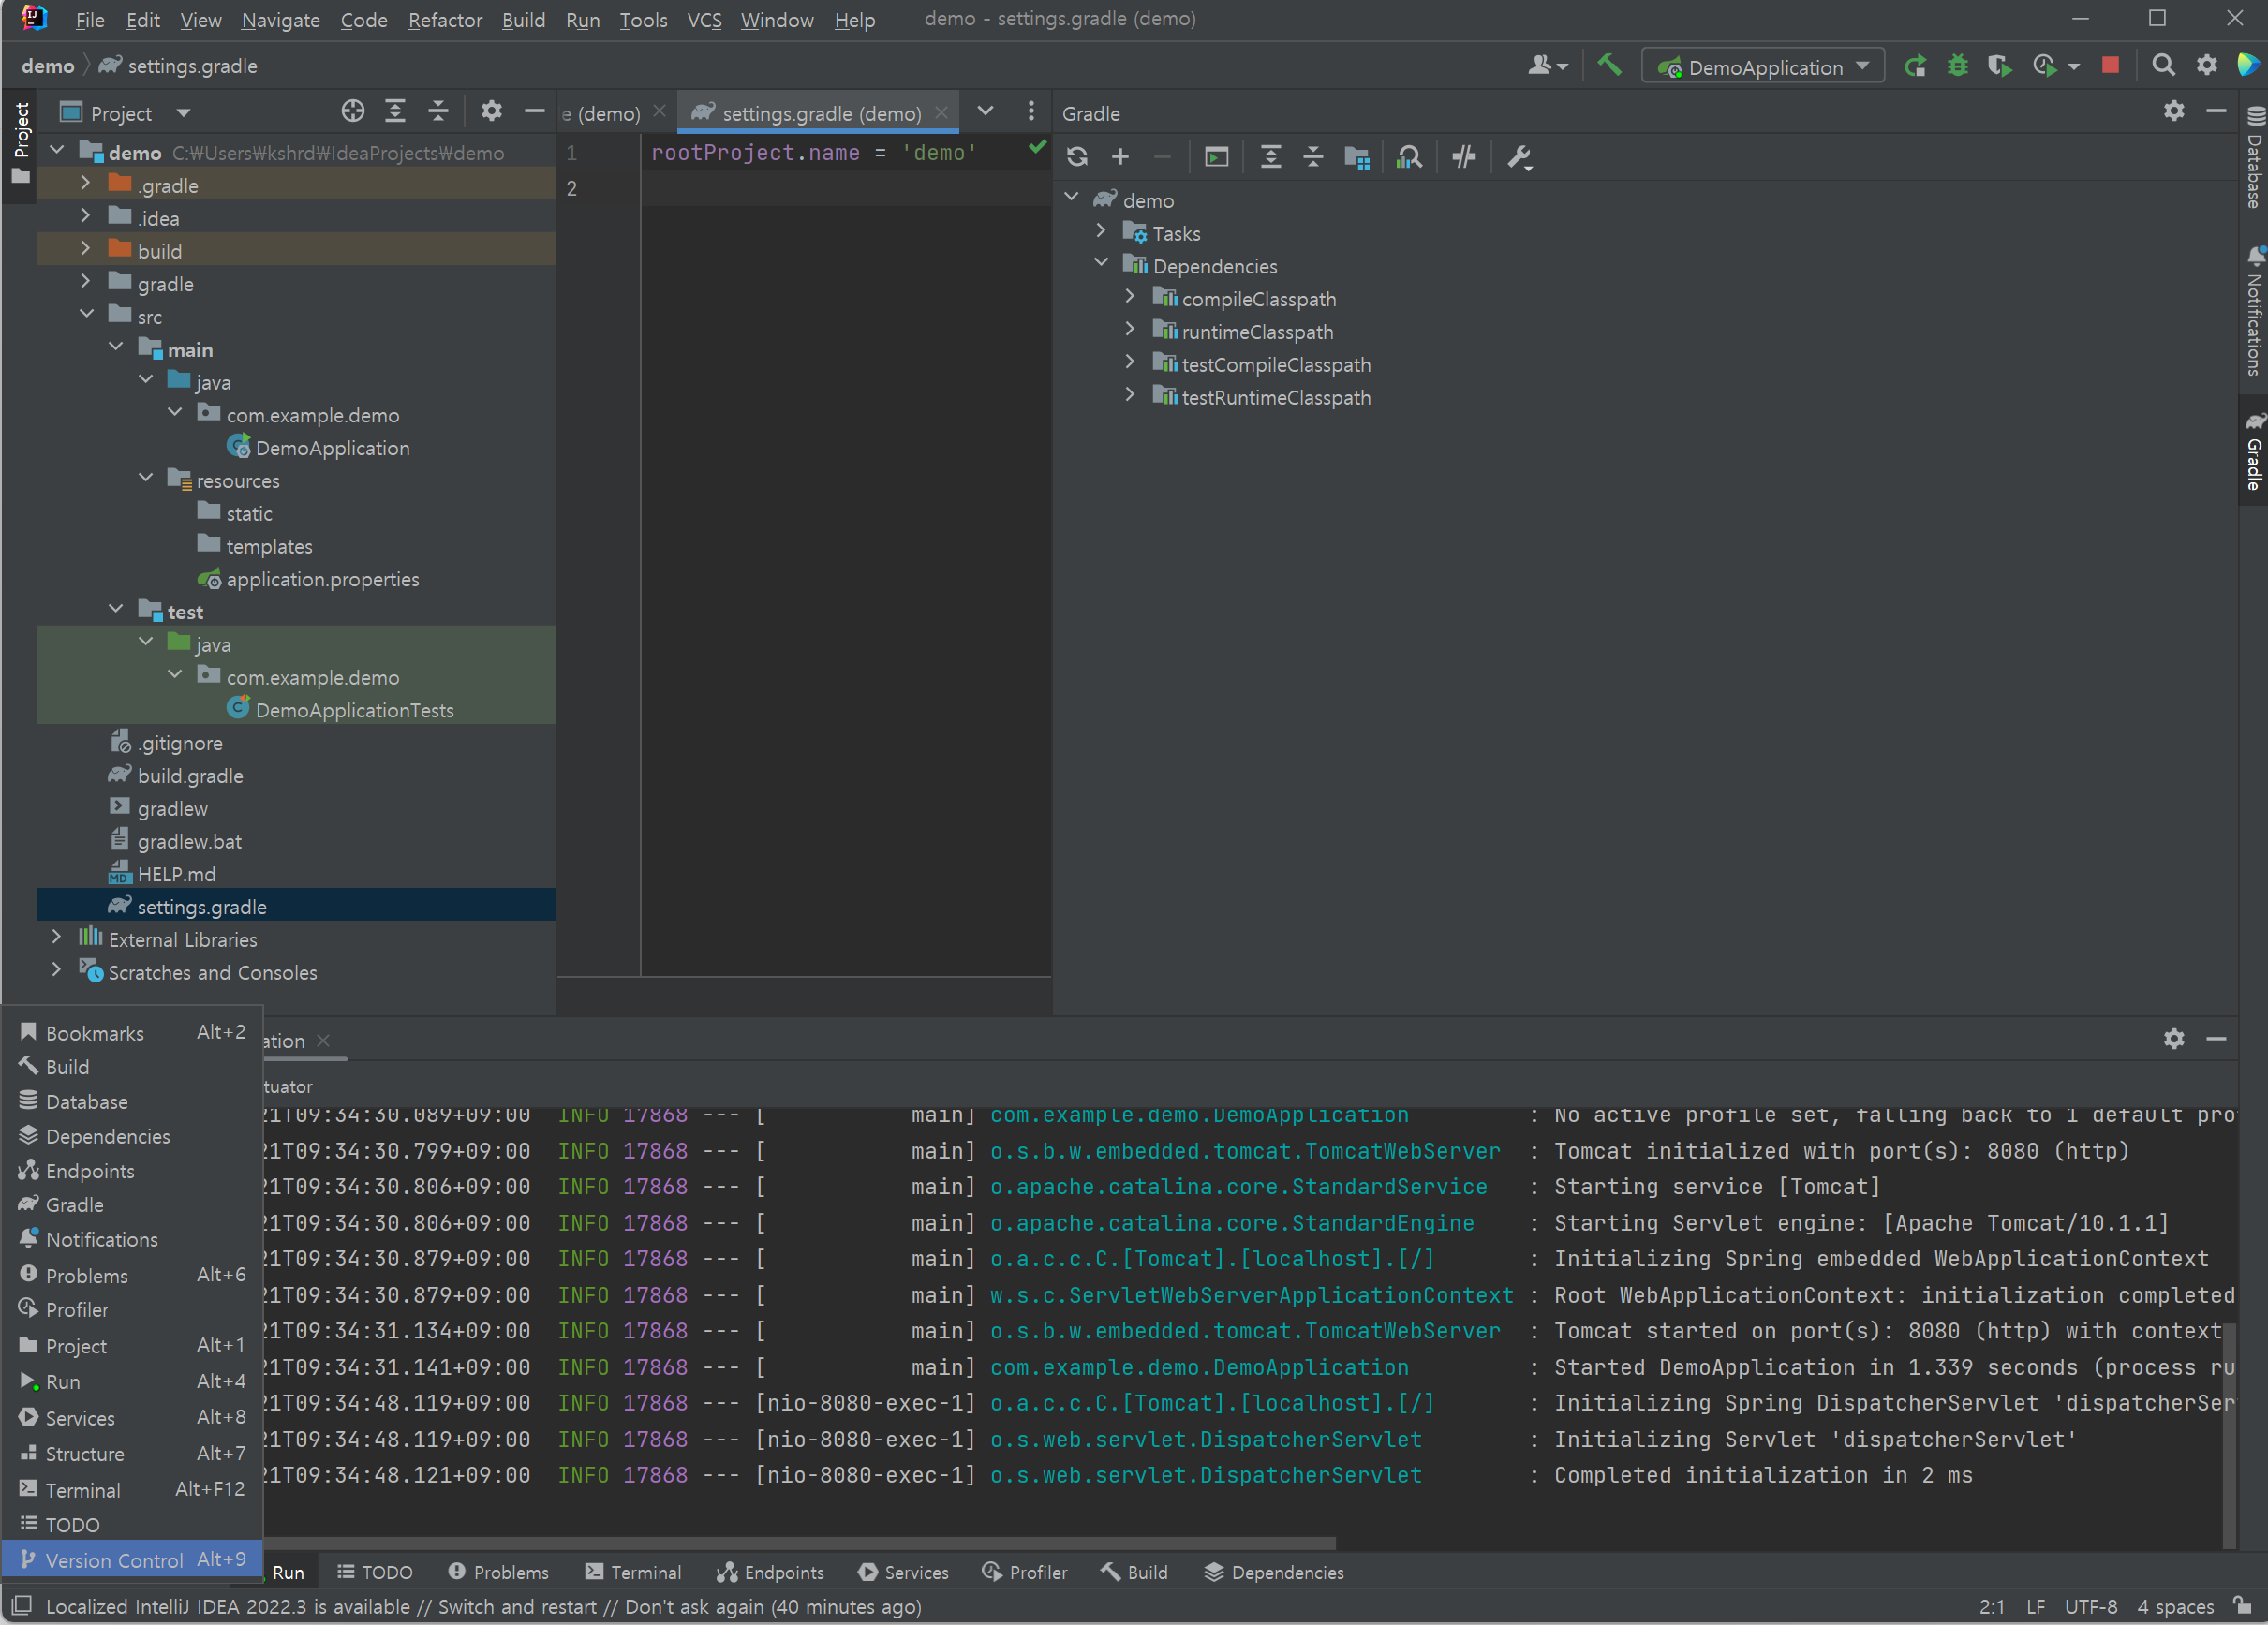Image resolution: width=2268 pixels, height=1625 pixels.
Task: Expand the build folder in project tree
Action: [85, 249]
